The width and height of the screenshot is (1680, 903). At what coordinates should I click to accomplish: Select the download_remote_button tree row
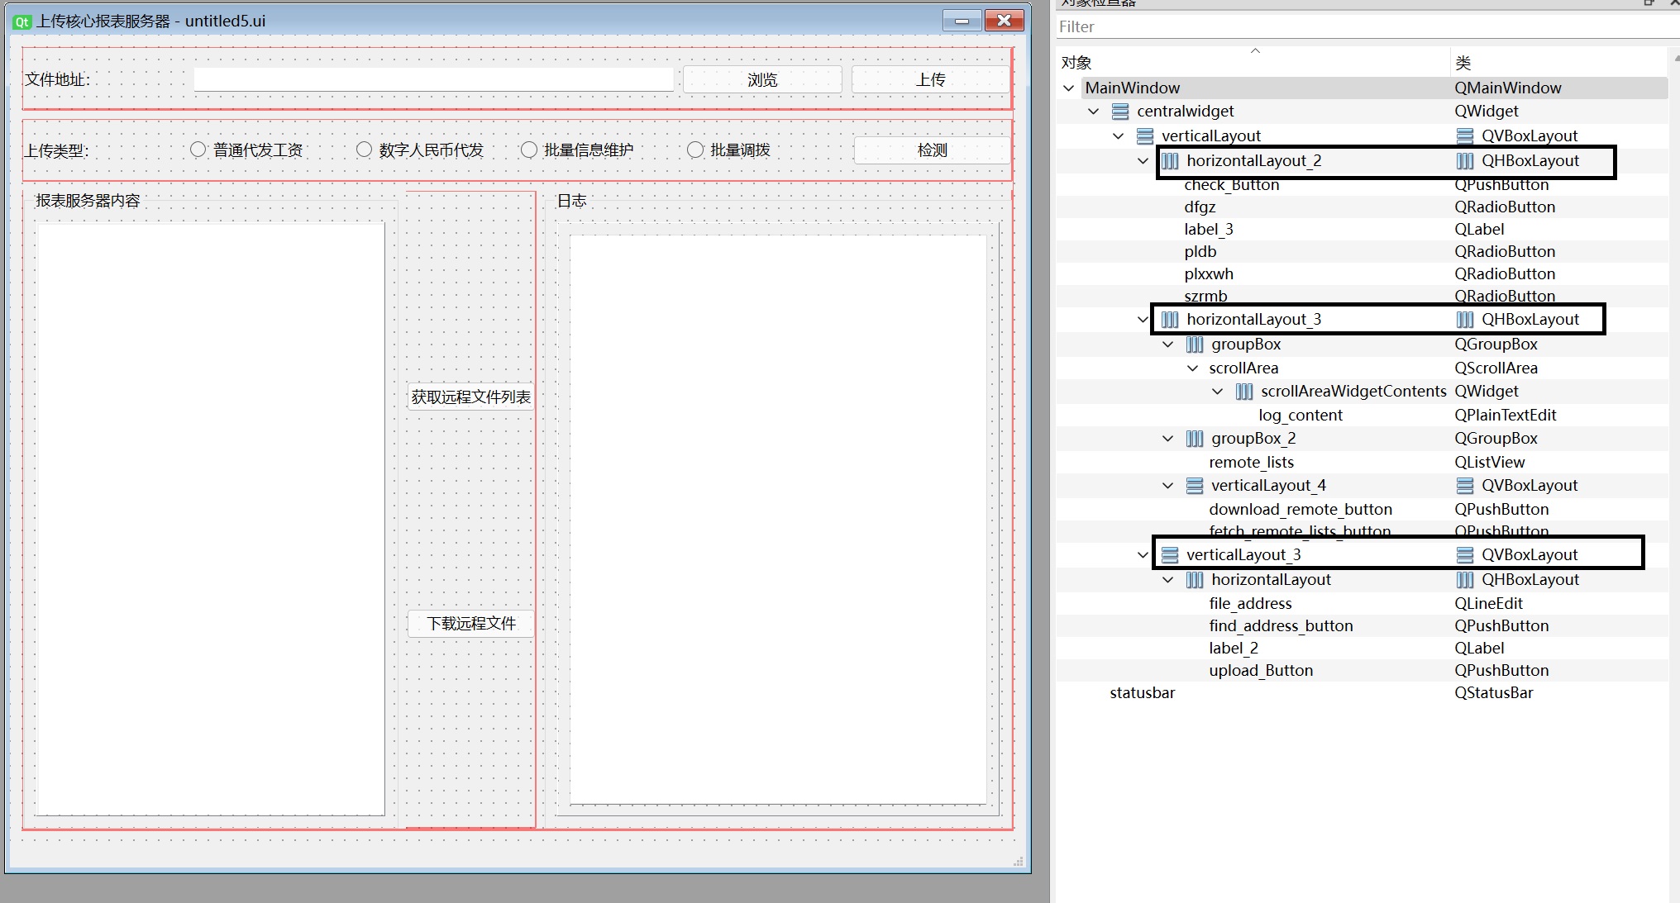click(x=1362, y=510)
